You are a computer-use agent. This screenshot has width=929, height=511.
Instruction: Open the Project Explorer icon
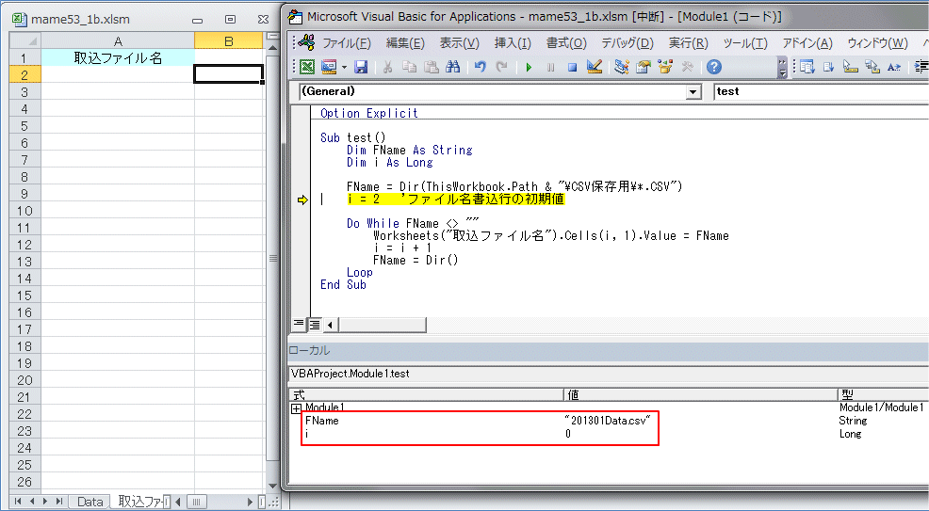pos(622,67)
